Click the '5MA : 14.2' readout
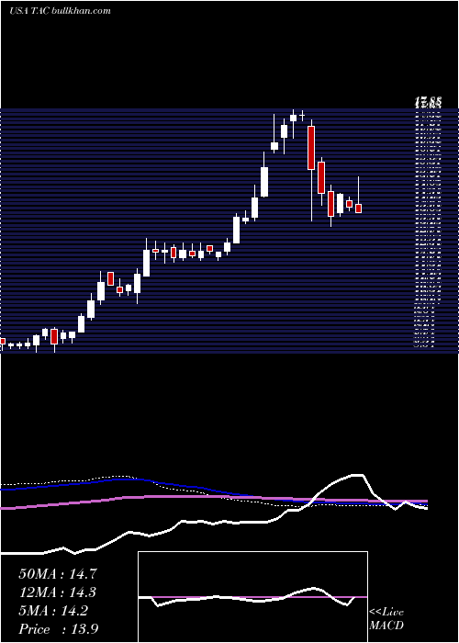459x643 pixels. click(53, 611)
